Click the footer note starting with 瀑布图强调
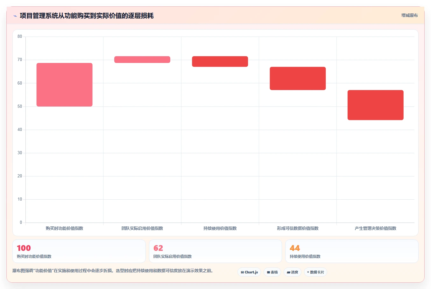Image resolution: width=431 pixels, height=289 pixels. pyautogui.click(x=113, y=271)
